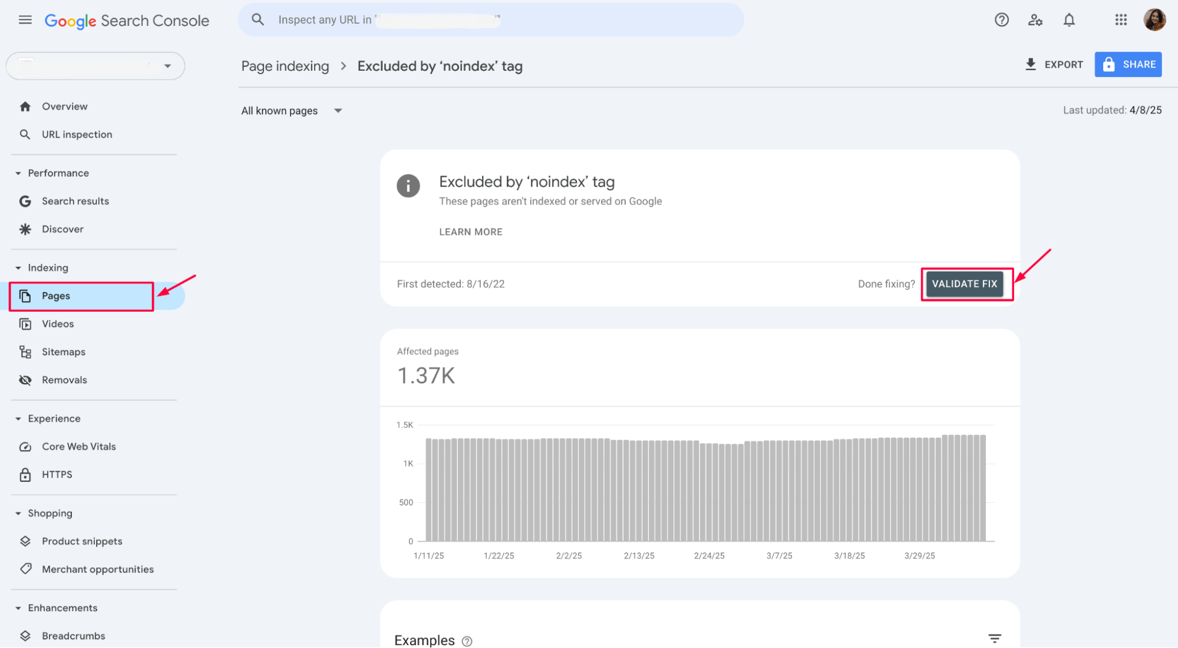The image size is (1178, 648).
Task: Collapse the Shopping section
Action: [18, 514]
